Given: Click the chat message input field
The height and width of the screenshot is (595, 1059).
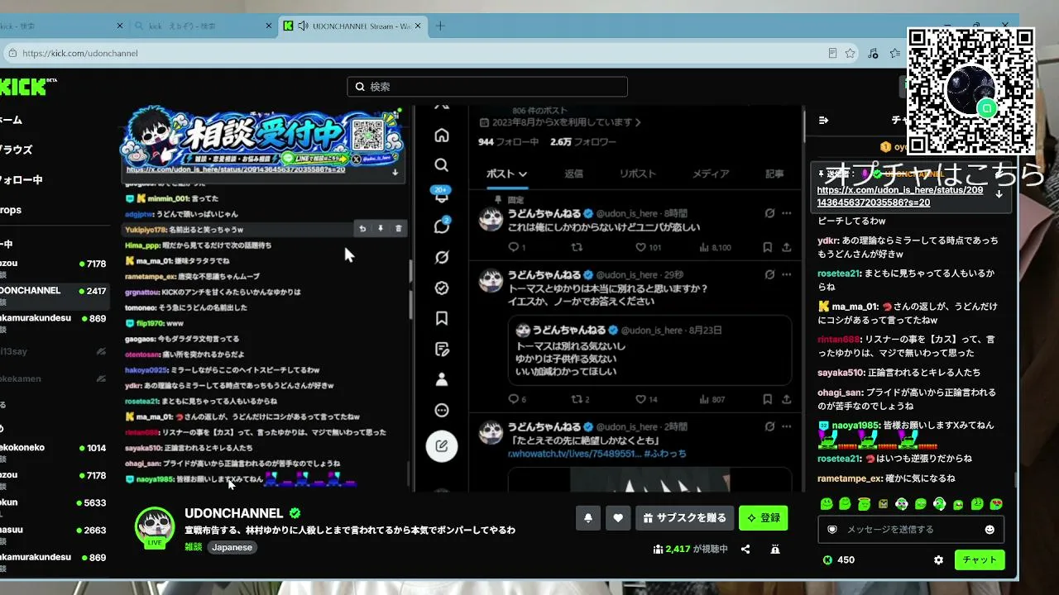Looking at the screenshot, I should point(912,529).
